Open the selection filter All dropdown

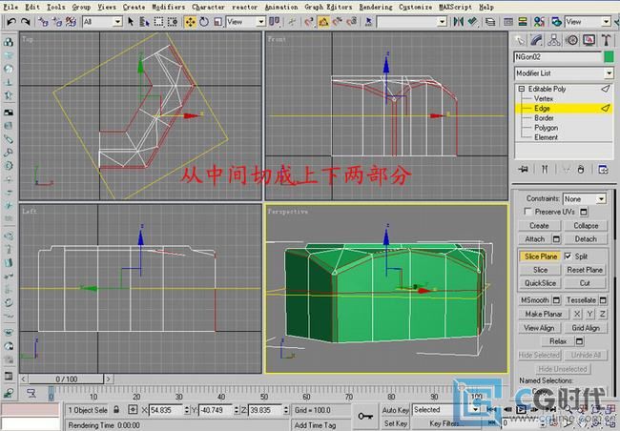[102, 21]
